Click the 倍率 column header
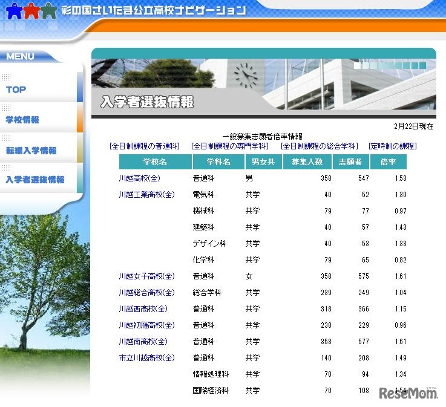 tap(389, 161)
